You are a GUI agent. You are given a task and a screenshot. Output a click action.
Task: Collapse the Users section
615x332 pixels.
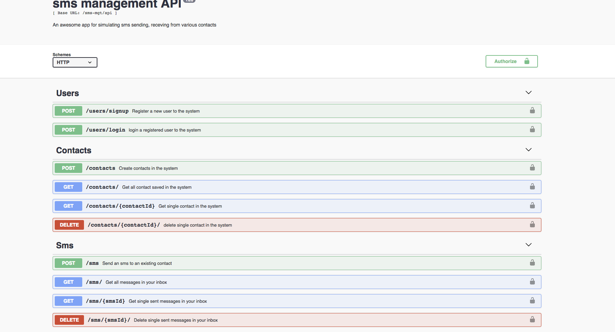528,93
